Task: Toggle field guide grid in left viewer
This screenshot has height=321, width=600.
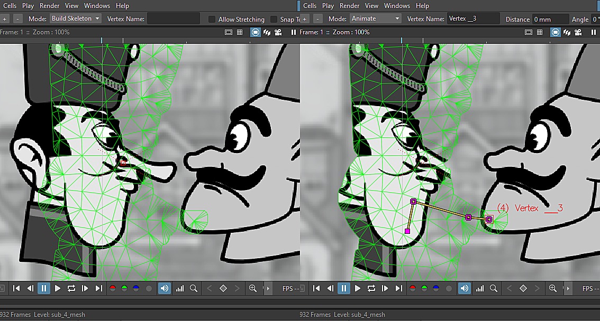Action: tap(240, 32)
